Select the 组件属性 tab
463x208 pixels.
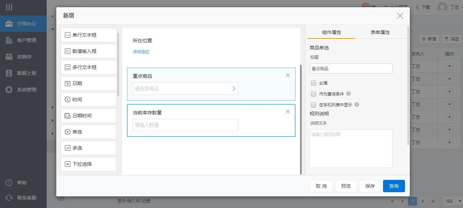pos(331,32)
